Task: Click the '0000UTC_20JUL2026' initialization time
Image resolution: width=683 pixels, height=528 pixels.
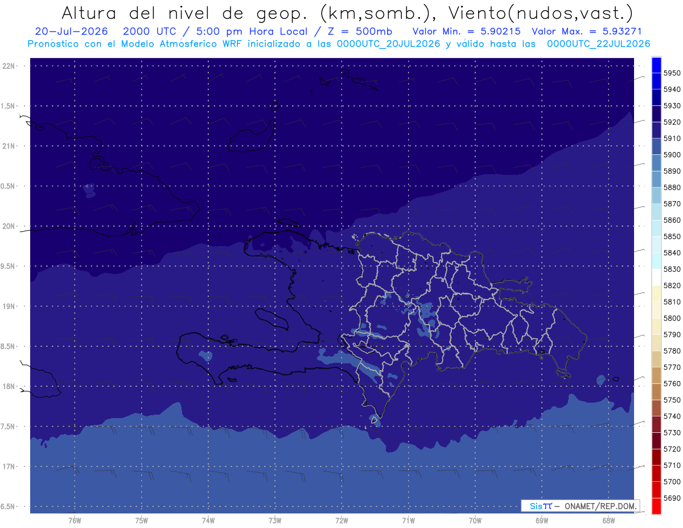Action: [x=389, y=44]
